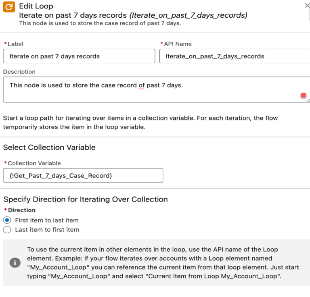Click the required 'Direction' field label
This screenshot has height=297, width=310.
(21, 210)
